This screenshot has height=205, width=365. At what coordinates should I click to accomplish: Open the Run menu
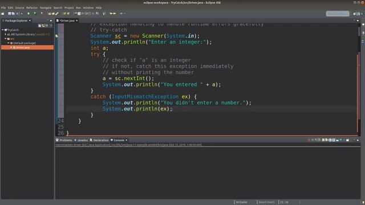click(79, 7)
